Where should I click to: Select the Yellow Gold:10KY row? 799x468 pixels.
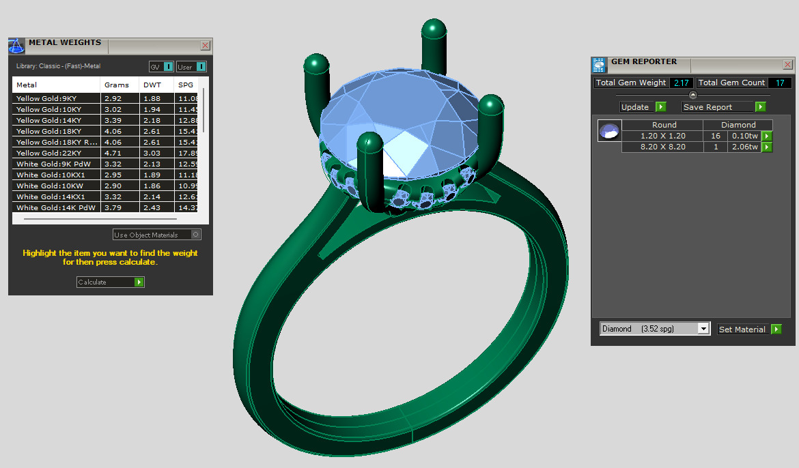104,109
